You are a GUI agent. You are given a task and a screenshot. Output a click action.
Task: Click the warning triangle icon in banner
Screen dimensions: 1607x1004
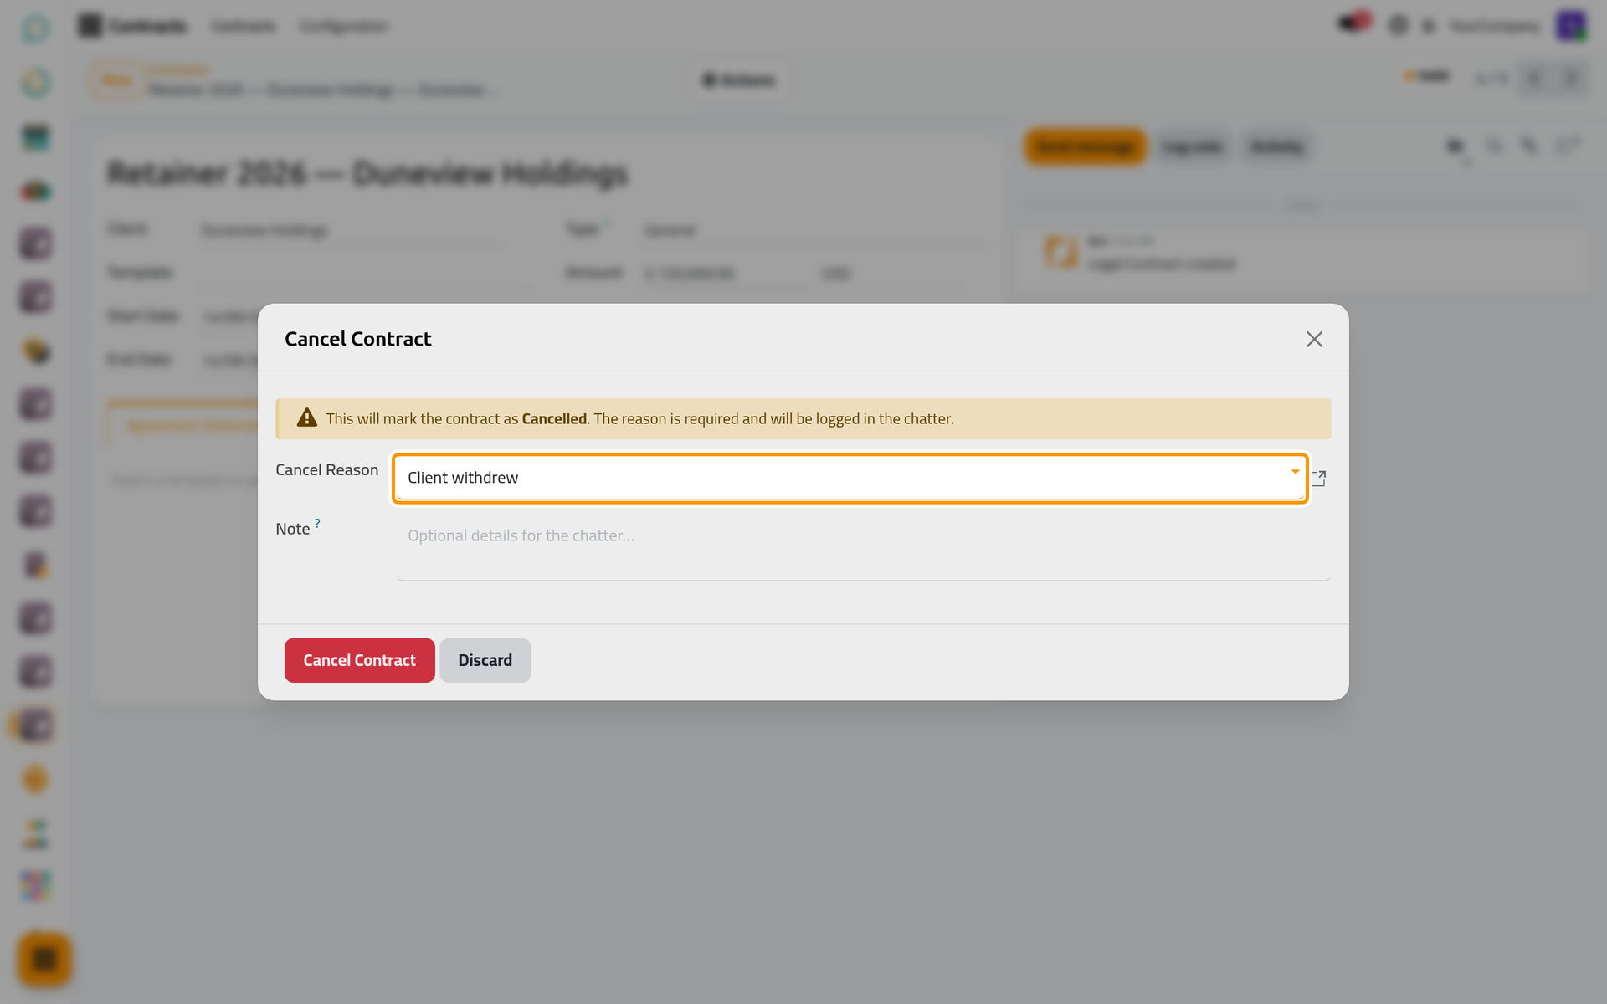coord(307,417)
